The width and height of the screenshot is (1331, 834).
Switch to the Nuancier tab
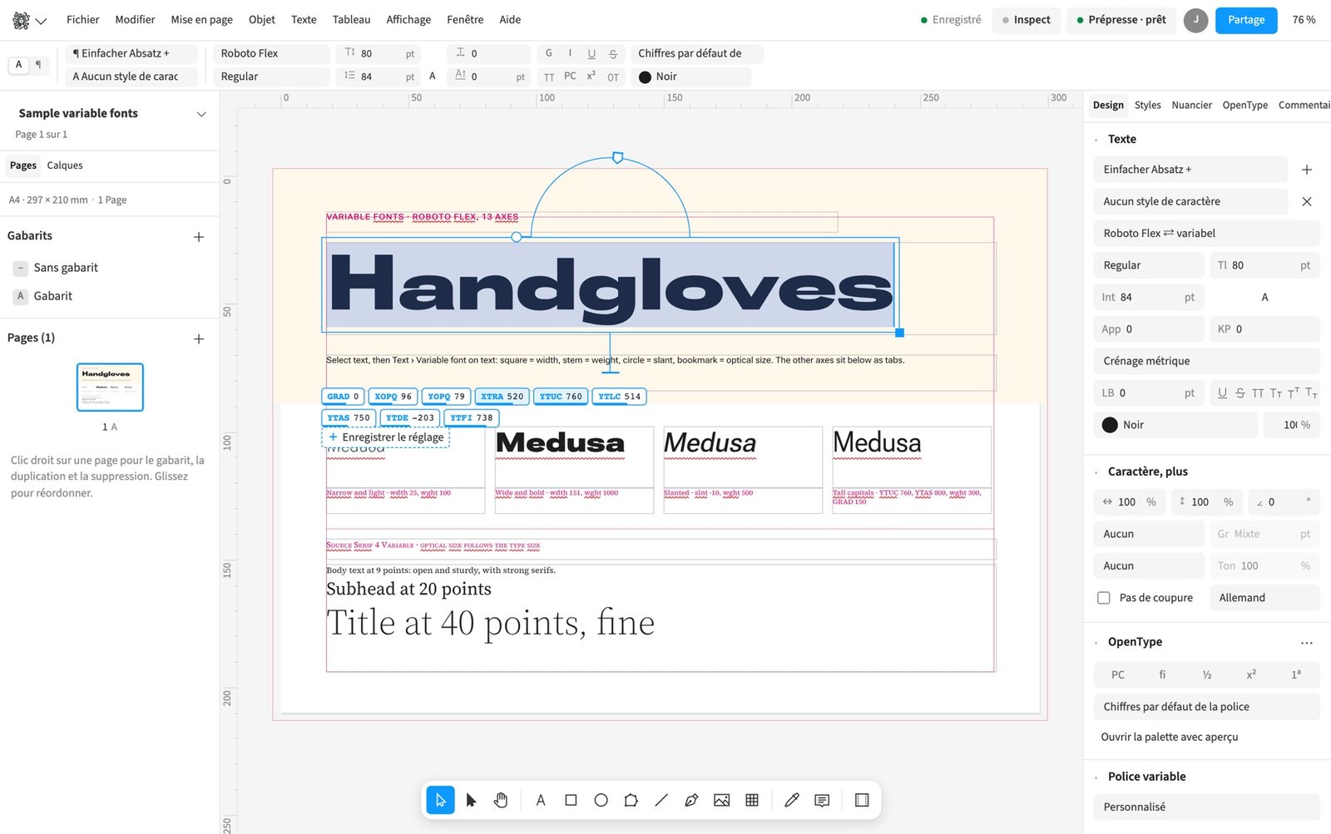(x=1191, y=105)
